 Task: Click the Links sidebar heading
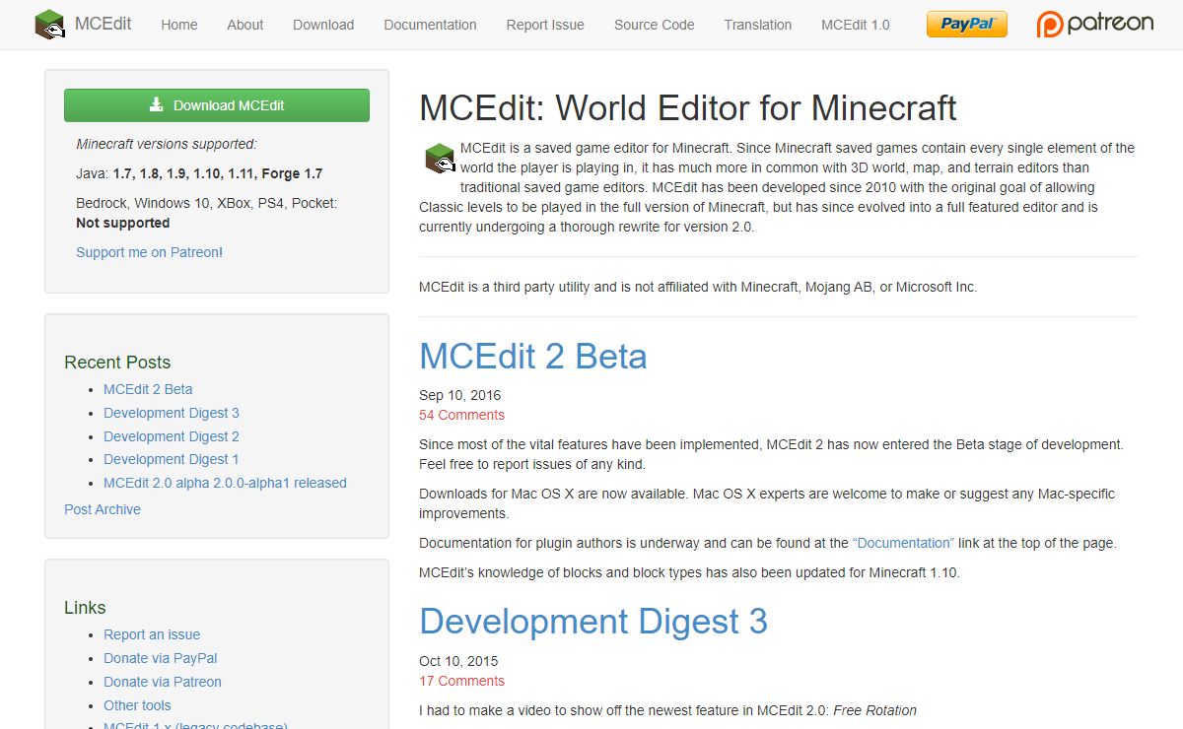pyautogui.click(x=85, y=608)
